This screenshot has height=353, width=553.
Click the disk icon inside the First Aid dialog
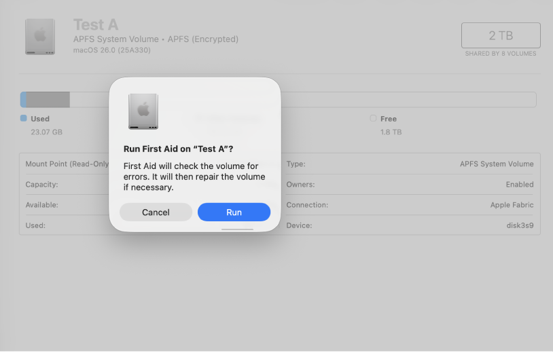click(143, 111)
